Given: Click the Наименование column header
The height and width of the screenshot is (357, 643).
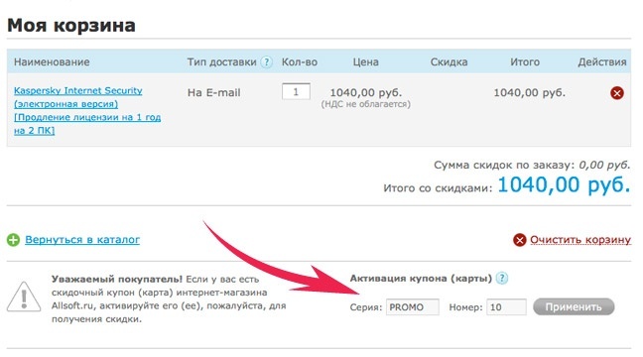Looking at the screenshot, I should tap(52, 61).
